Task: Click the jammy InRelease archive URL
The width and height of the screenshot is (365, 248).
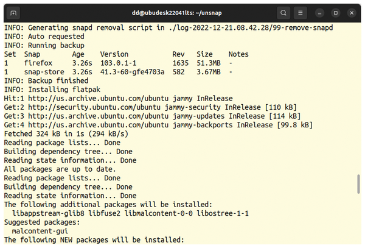Action: [98, 98]
